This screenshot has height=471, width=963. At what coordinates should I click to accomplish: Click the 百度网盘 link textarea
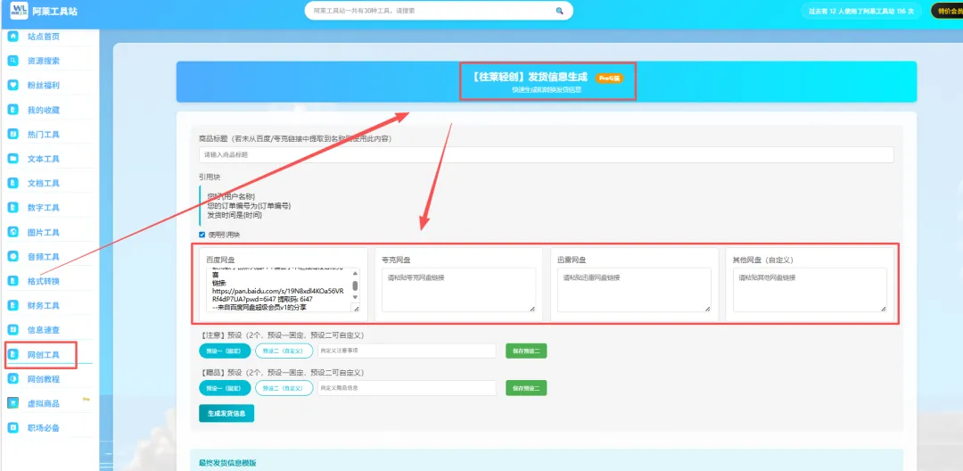(x=284, y=290)
